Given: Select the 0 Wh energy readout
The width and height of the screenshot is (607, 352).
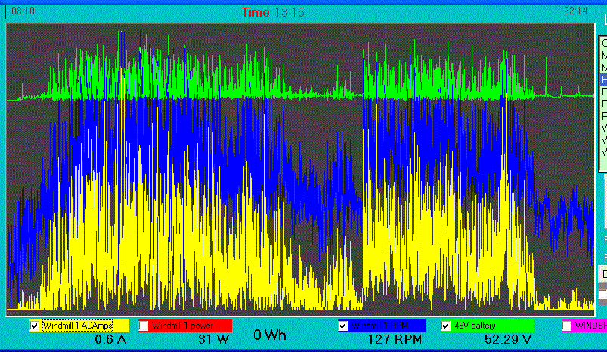Looking at the screenshot, I should point(270,335).
